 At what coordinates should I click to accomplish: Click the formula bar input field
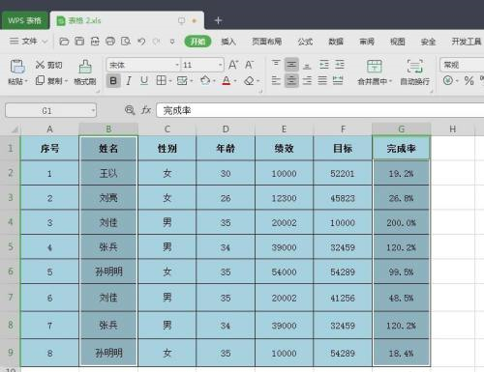coord(320,110)
